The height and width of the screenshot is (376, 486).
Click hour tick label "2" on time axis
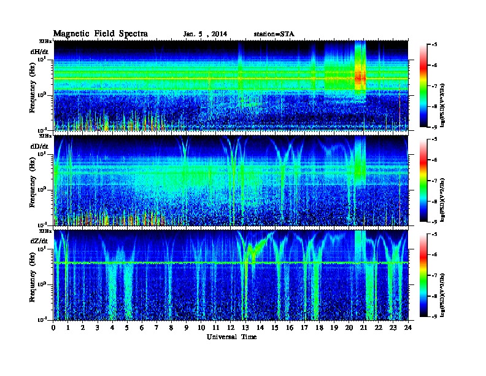click(83, 327)
